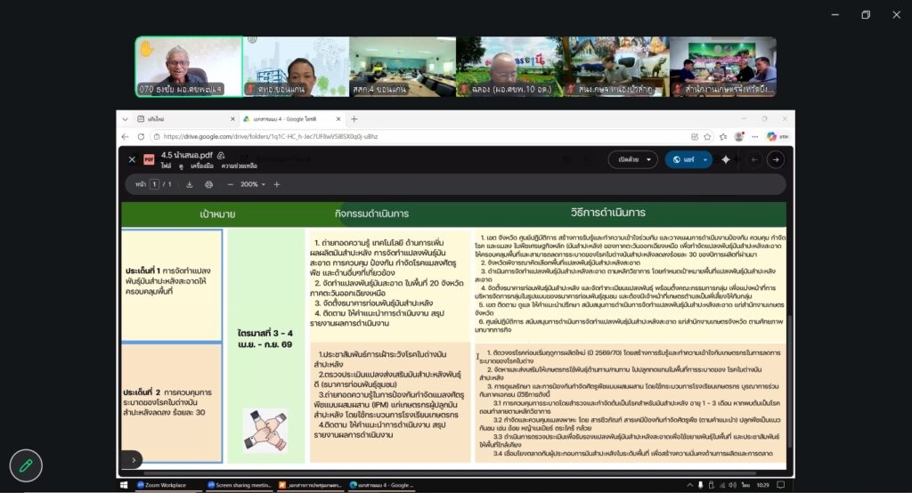
Task: Reload the page in the browser
Action: point(141,137)
